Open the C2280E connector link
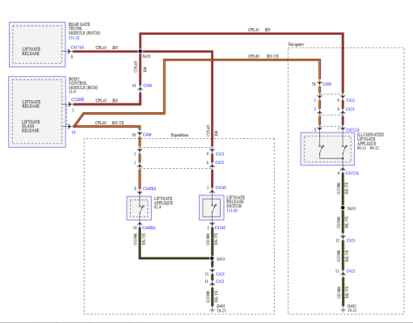The height and width of the screenshot is (323, 413). pyautogui.click(x=78, y=99)
